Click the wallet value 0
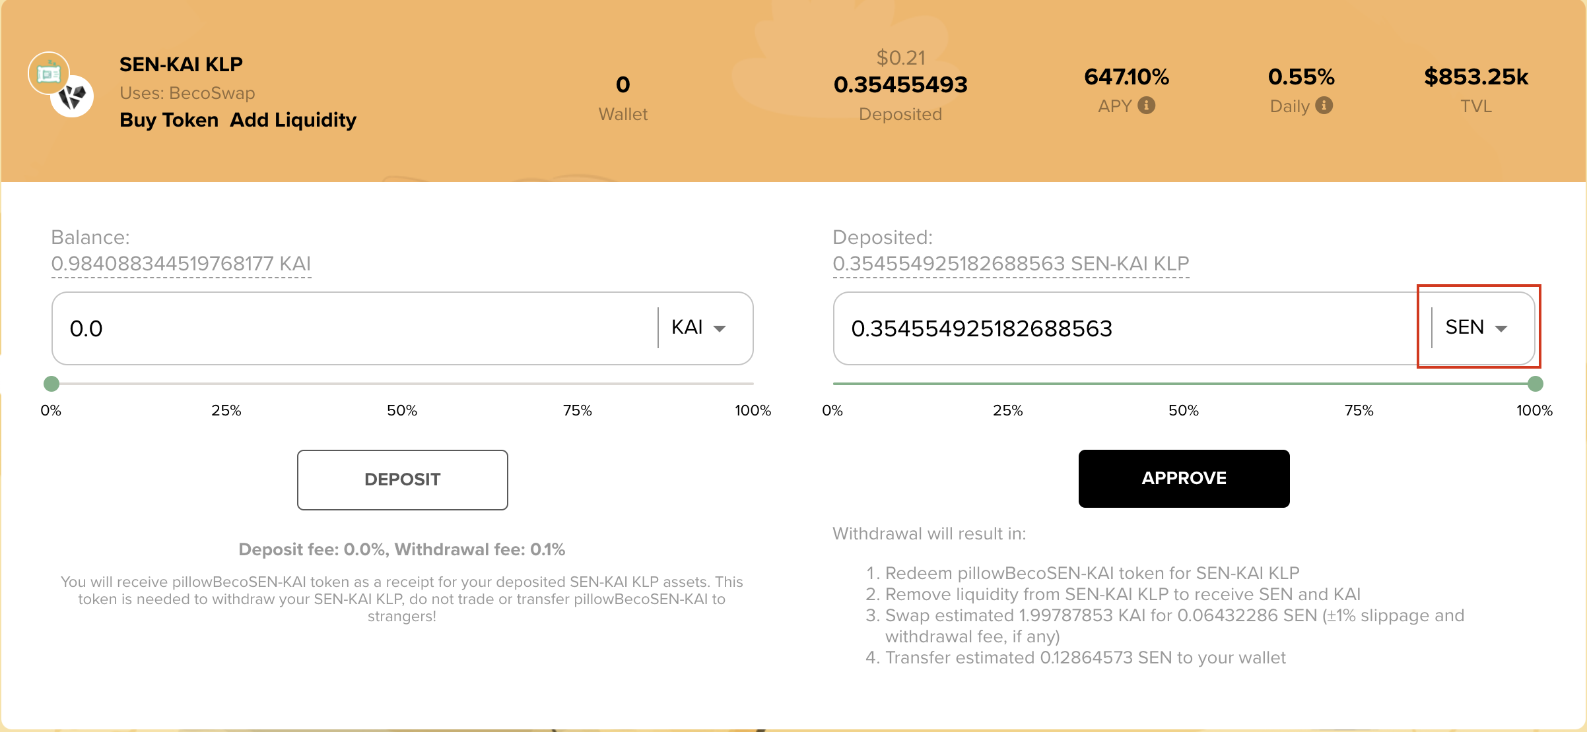Screen dimensions: 1587x732 click(623, 84)
